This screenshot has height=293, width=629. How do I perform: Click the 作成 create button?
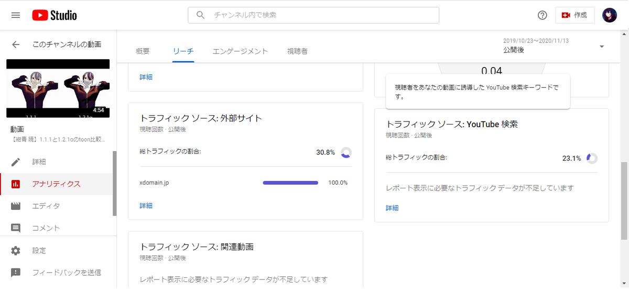tap(574, 15)
